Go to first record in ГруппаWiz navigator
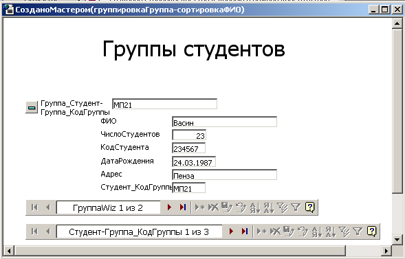405x259 pixels. point(34,207)
